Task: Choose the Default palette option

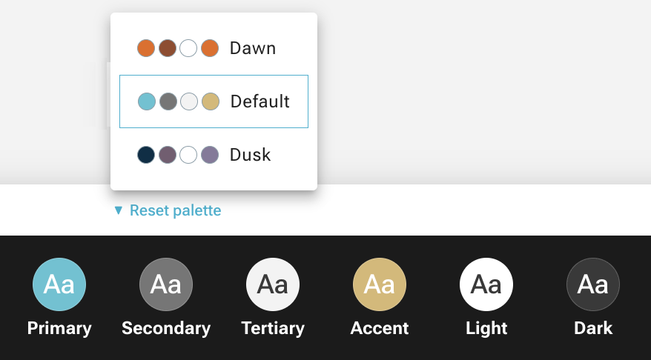Action: [x=214, y=101]
